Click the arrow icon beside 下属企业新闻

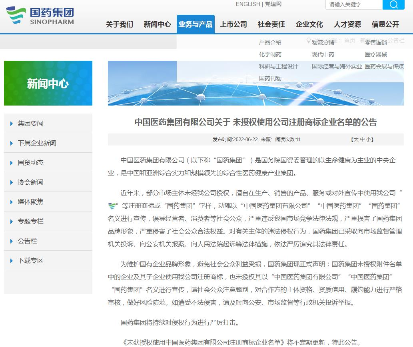pyautogui.click(x=11, y=143)
